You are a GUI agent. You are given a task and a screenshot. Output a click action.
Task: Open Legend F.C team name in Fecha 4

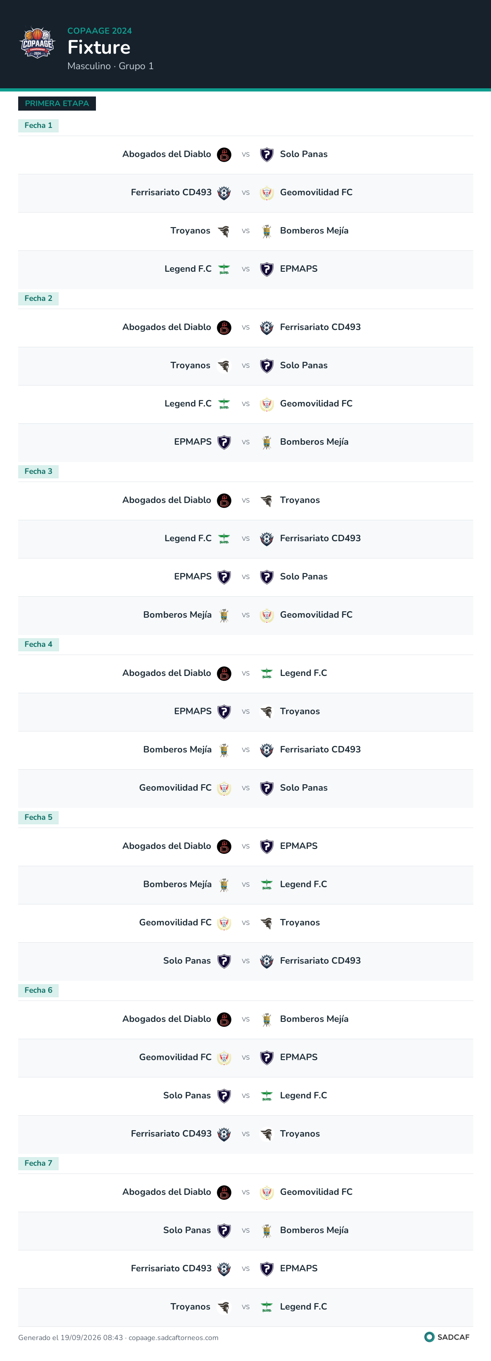pos(304,673)
